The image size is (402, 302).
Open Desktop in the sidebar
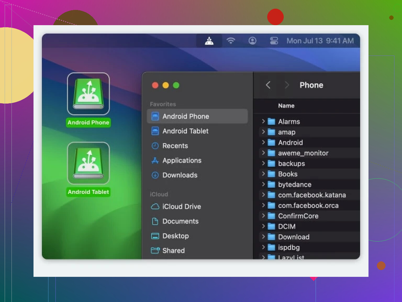point(197,236)
